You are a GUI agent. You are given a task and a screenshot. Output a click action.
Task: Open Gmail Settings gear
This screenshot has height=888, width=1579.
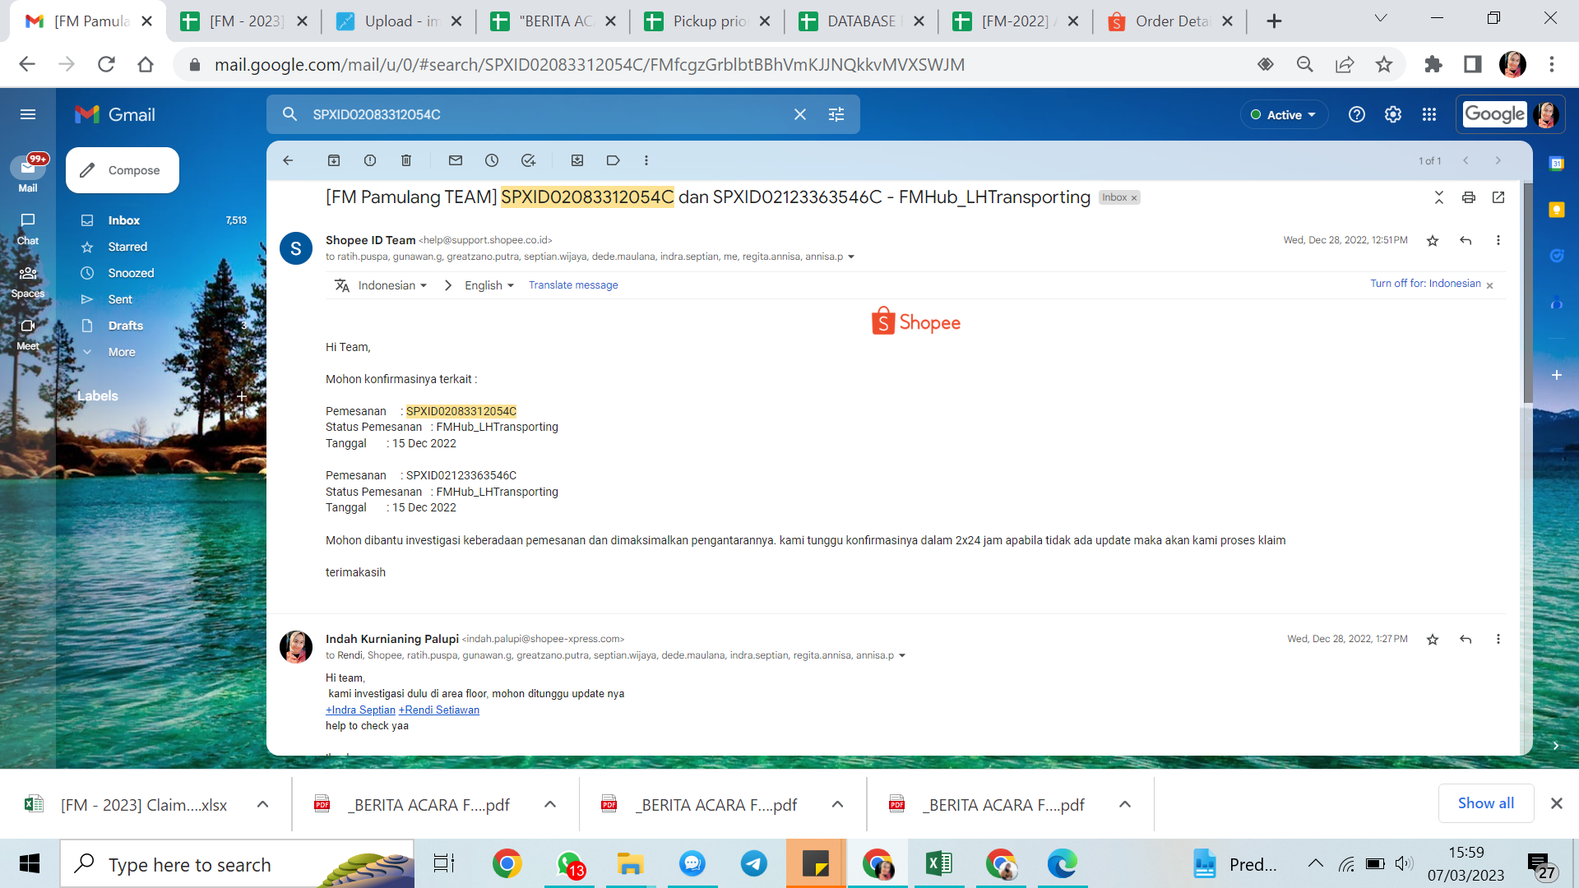pyautogui.click(x=1393, y=114)
